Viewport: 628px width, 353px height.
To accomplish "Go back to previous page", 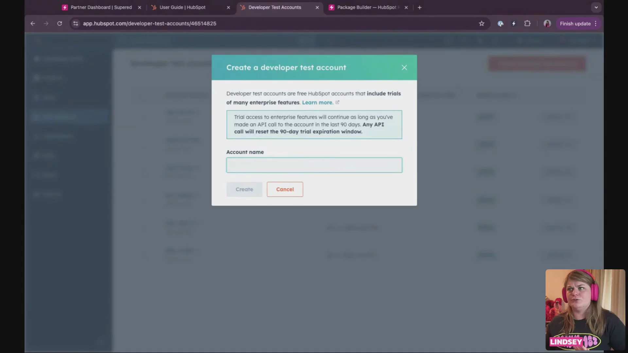I will tap(33, 24).
